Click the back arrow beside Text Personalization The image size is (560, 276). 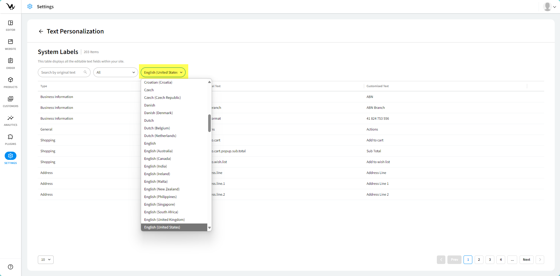[41, 31]
